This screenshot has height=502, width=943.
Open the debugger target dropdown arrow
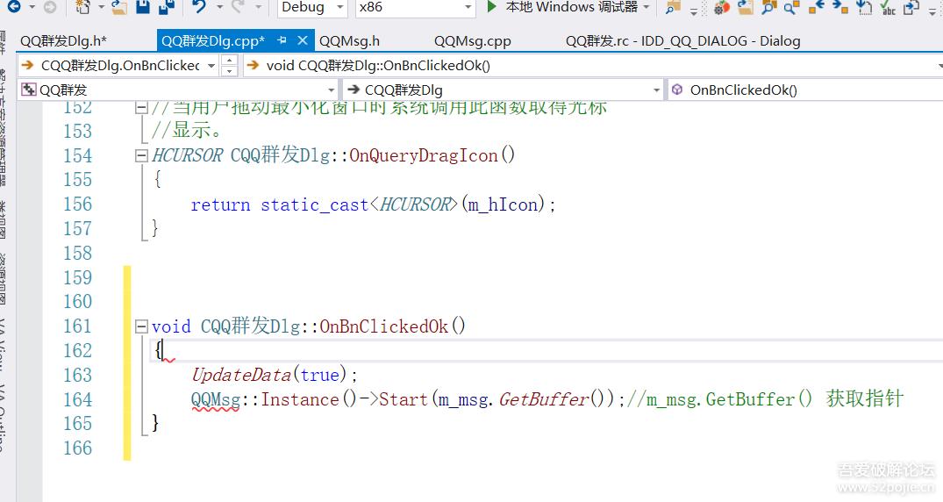tap(647, 7)
